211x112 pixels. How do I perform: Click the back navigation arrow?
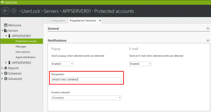5,11
